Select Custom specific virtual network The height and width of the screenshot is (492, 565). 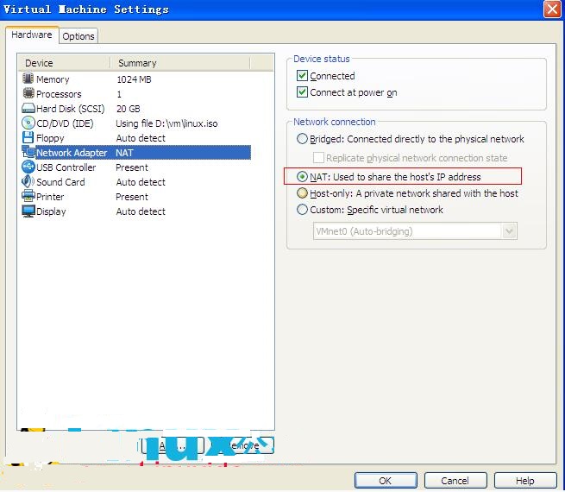302,210
